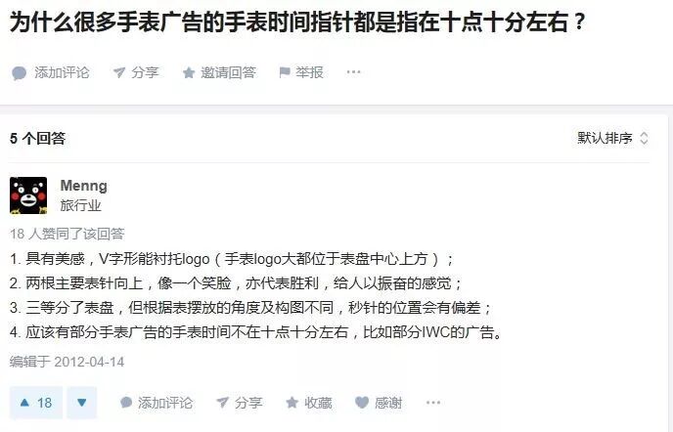673x432 pixels.
Task: Click Menng's Kumamon avatar image
Action: pos(28,195)
